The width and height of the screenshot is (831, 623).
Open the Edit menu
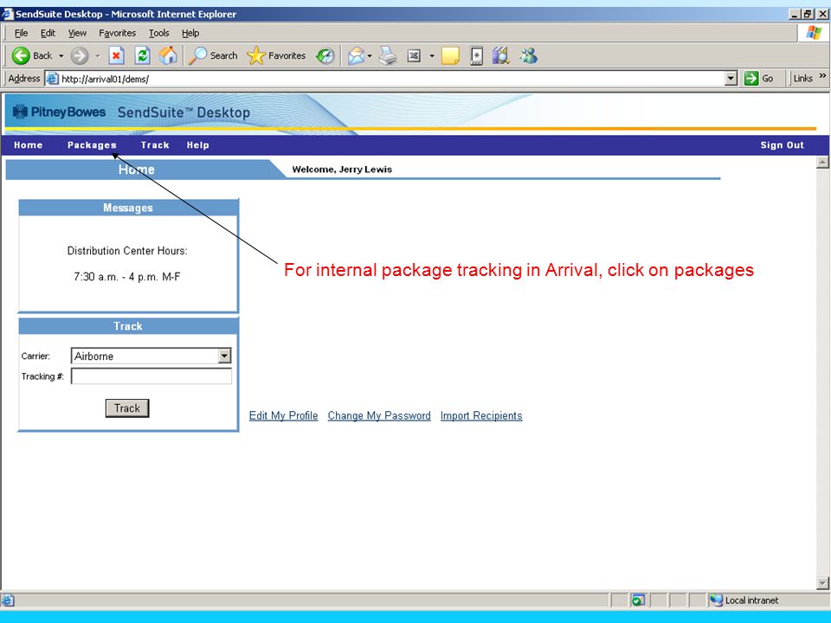(48, 33)
